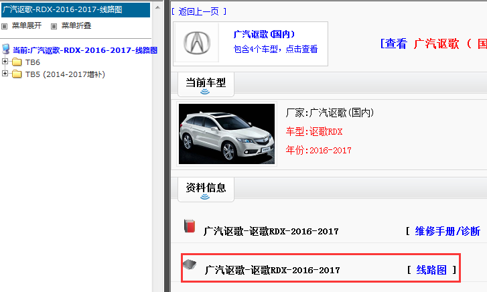Image resolution: width=487 pixels, height=292 pixels.
Task: Open the 线路图 link
Action: [431, 270]
